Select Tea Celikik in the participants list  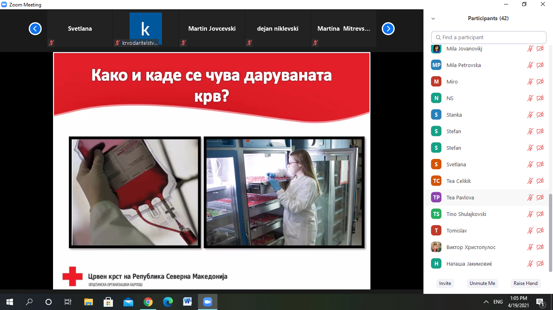(459, 181)
